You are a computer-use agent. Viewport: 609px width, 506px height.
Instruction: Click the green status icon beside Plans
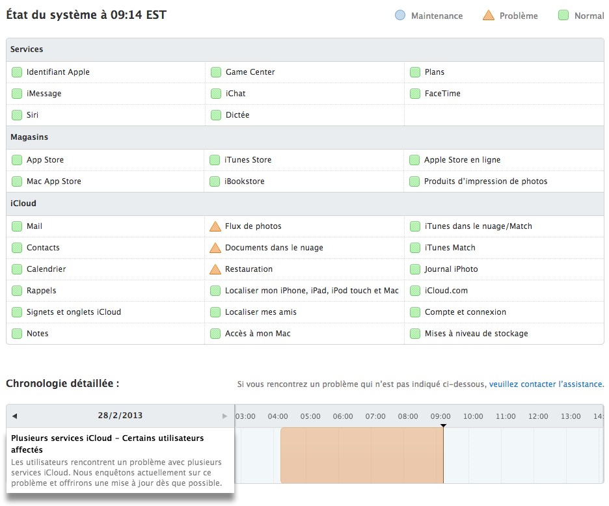coord(415,72)
